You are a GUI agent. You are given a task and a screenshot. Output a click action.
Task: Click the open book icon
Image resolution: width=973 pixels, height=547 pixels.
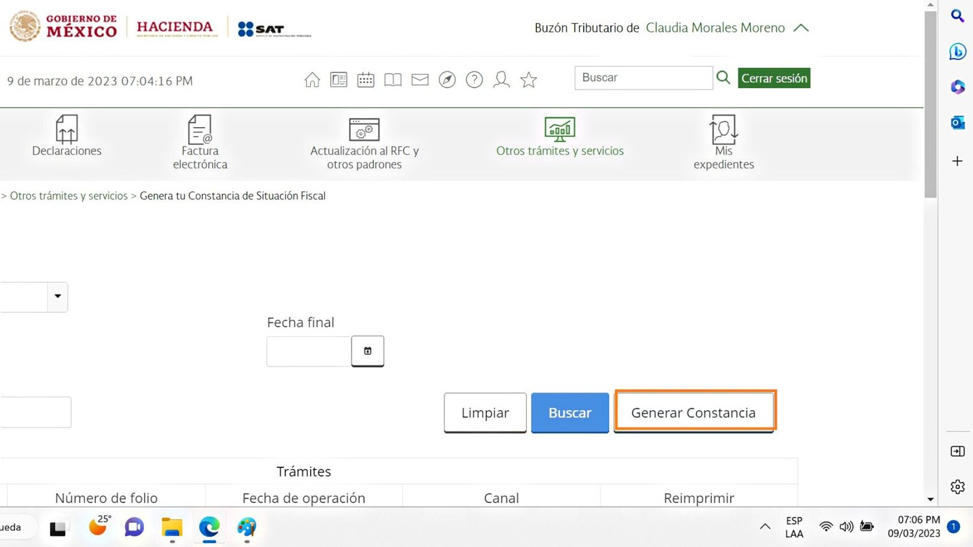(x=392, y=80)
